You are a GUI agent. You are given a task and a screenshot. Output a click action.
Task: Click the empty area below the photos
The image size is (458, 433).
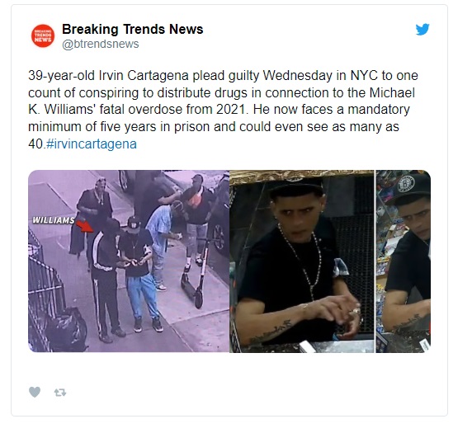pos(229,369)
